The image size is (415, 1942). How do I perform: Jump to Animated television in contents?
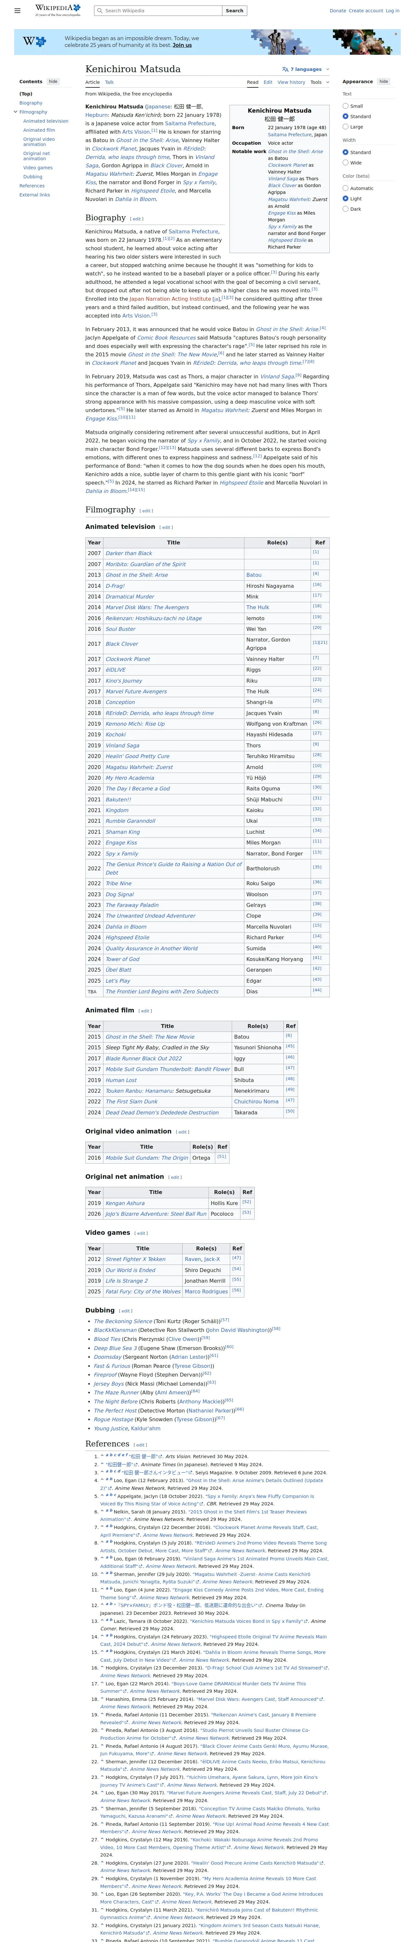45,121
